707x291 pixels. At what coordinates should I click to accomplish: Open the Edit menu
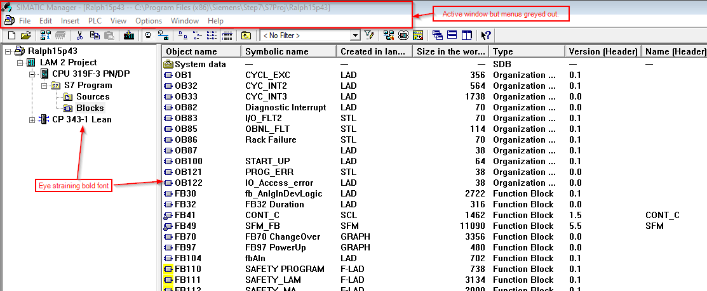[46, 21]
